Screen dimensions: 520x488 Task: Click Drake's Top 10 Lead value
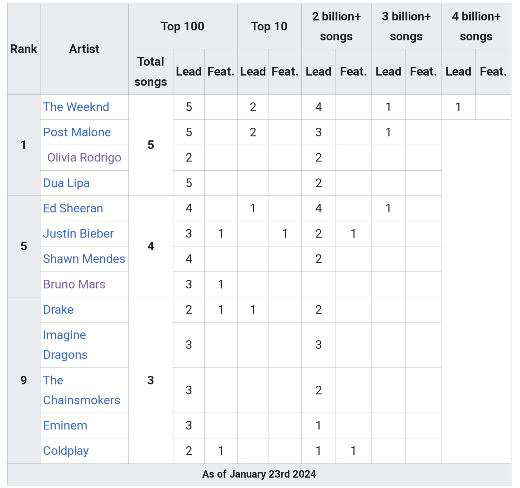[x=253, y=310]
